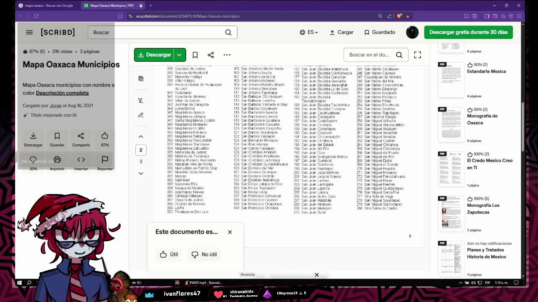The height and width of the screenshot is (302, 538).
Task: Select page 2 in page navigator
Action: (141, 150)
